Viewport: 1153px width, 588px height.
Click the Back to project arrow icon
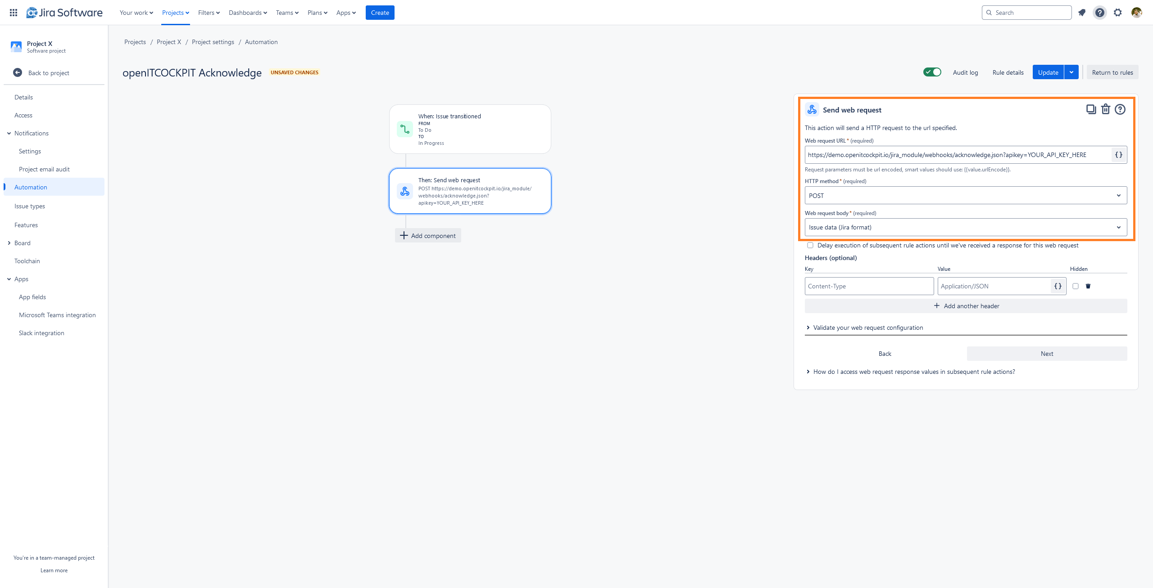(x=18, y=72)
